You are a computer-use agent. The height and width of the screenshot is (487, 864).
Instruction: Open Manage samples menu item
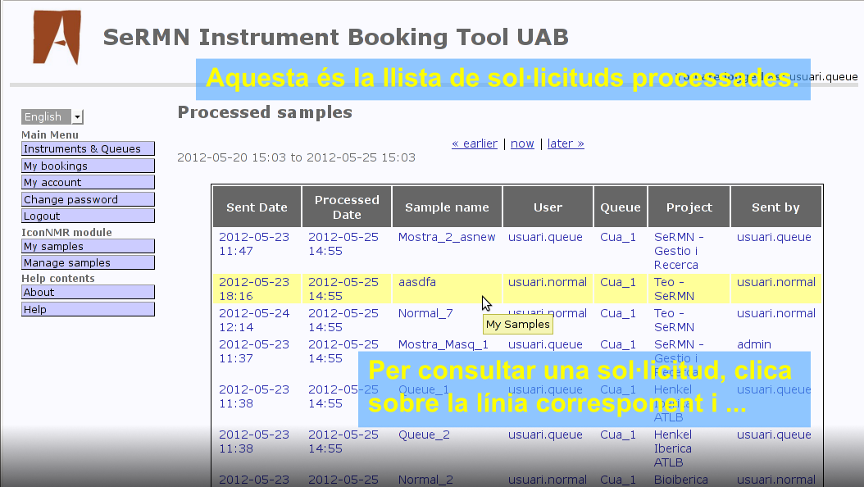click(x=89, y=263)
